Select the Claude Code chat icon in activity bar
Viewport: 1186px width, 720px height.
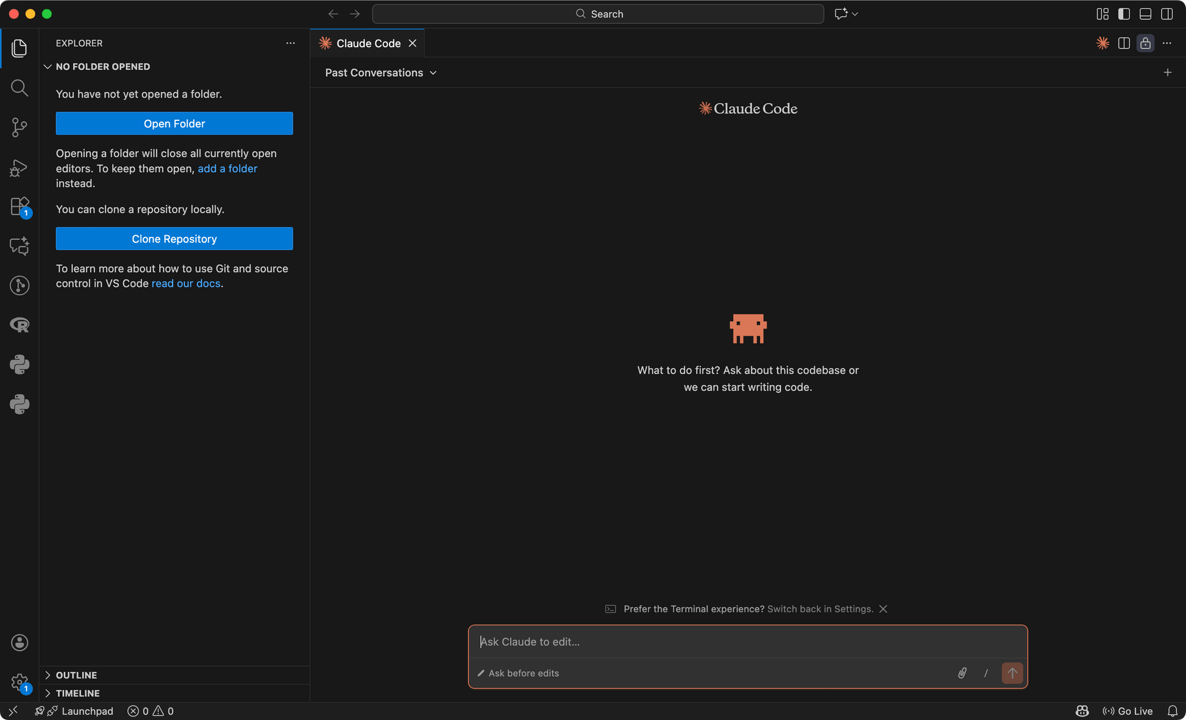(x=20, y=246)
